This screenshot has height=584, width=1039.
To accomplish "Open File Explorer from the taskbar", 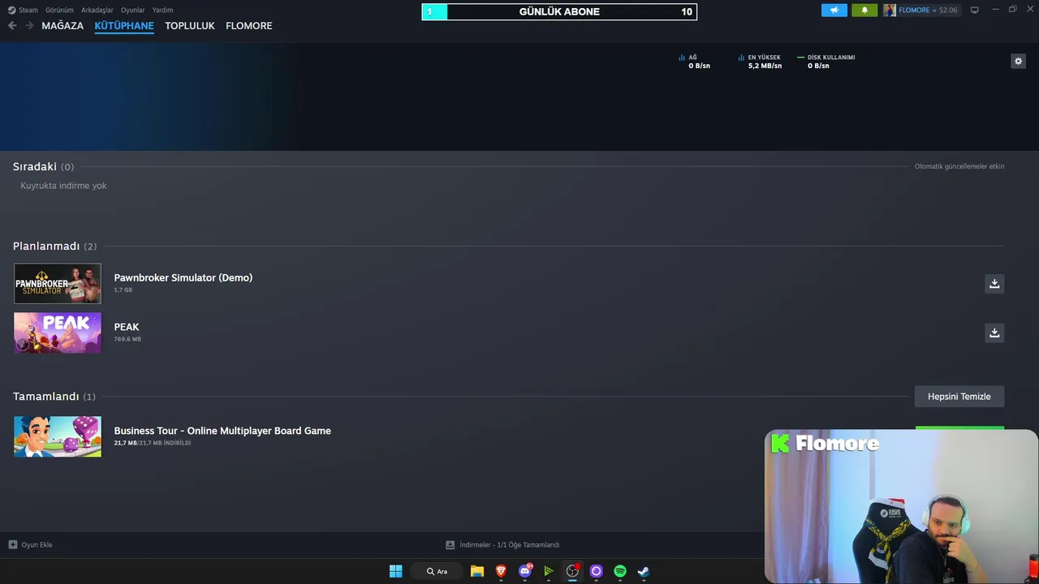I will [x=477, y=571].
